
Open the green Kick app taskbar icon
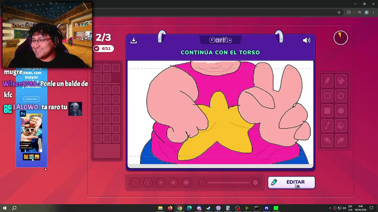(x=276, y=208)
